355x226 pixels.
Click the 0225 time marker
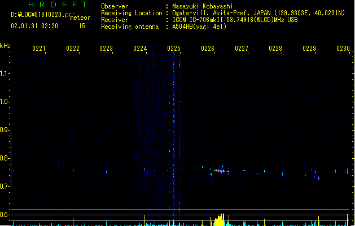tap(174, 49)
